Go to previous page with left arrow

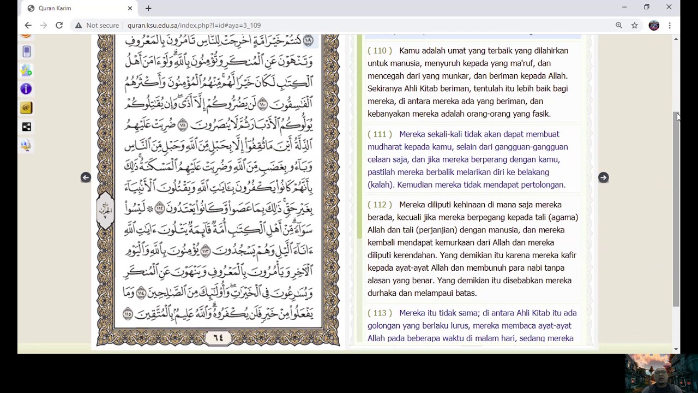[86, 177]
